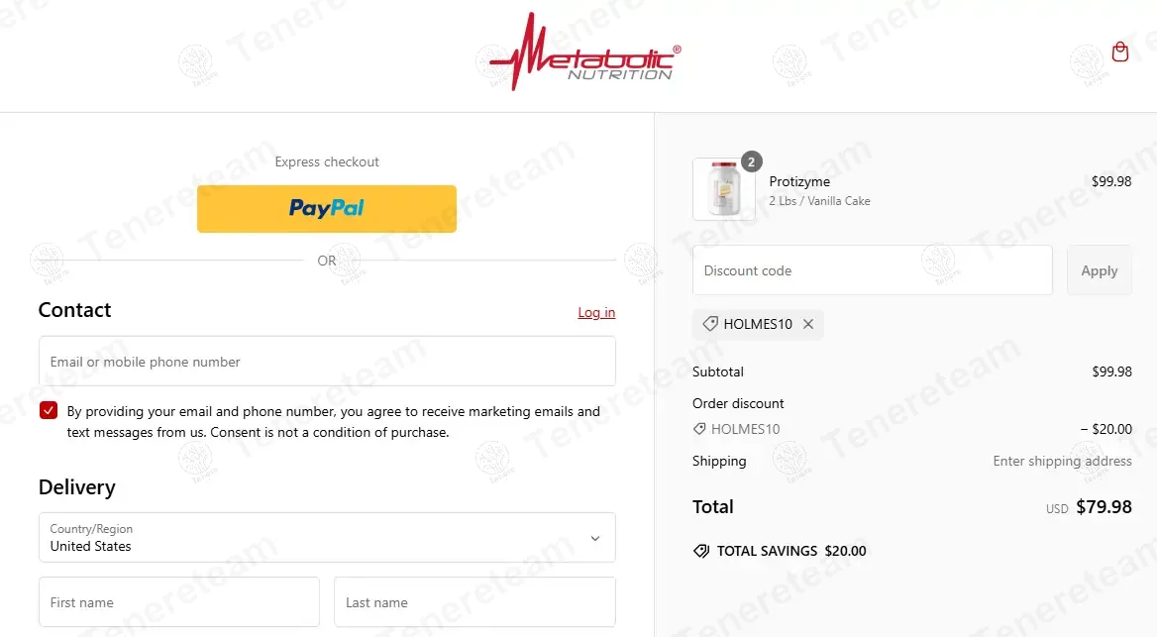Focus the Email or mobile phone number field
This screenshot has width=1157, height=637.
[327, 361]
